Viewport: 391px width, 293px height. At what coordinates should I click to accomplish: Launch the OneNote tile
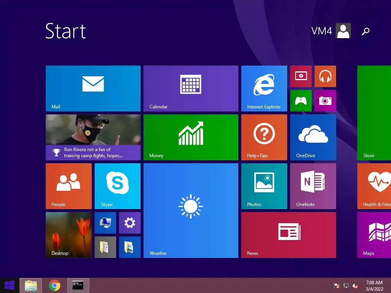coord(313,186)
